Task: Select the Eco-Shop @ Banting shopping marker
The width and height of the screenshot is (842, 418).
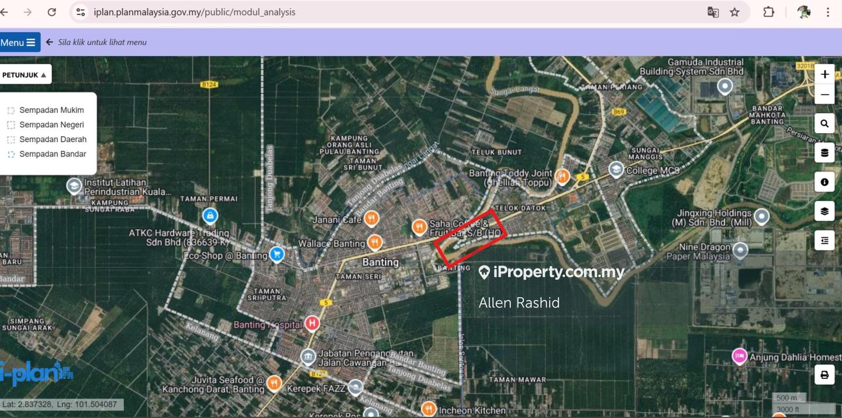Action: click(x=277, y=255)
